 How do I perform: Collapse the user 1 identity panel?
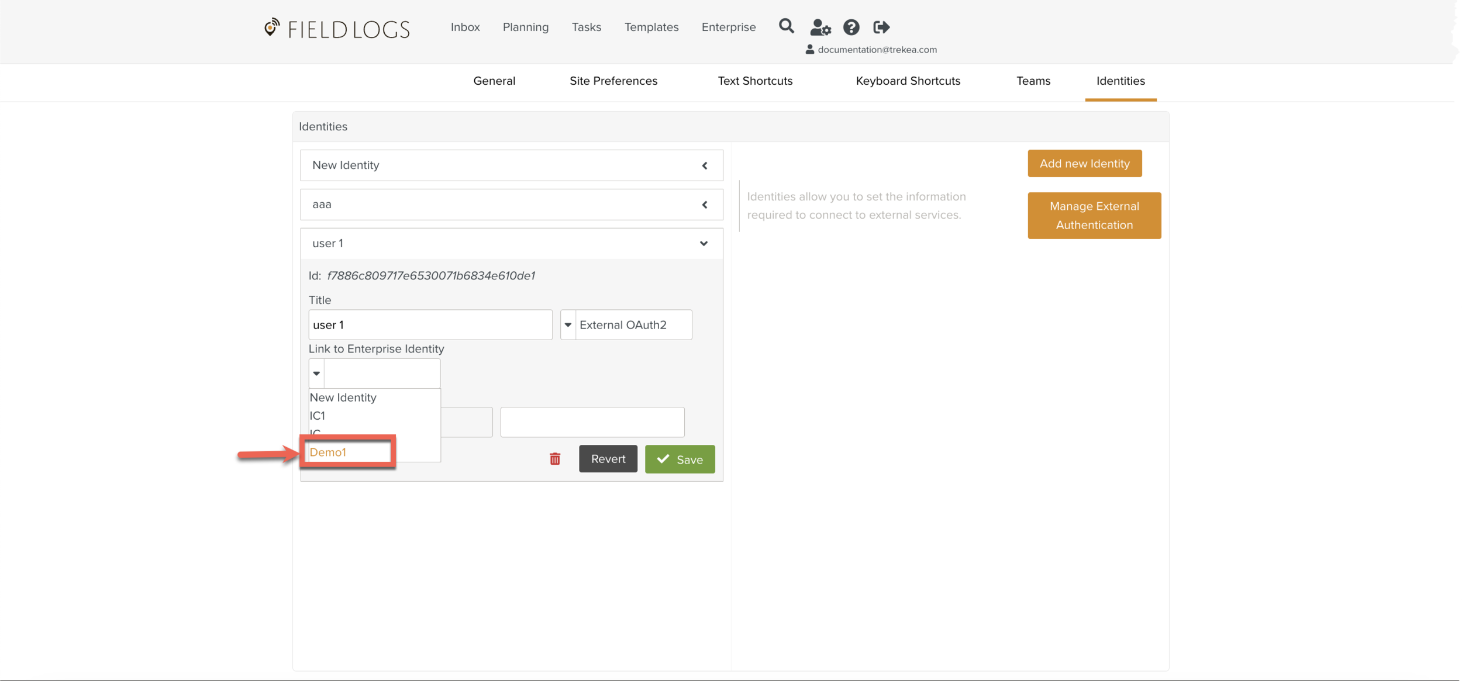(x=704, y=243)
